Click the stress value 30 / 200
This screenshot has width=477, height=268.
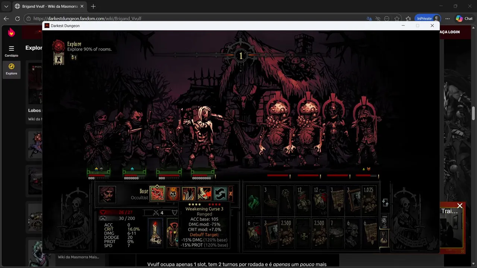pos(127,218)
